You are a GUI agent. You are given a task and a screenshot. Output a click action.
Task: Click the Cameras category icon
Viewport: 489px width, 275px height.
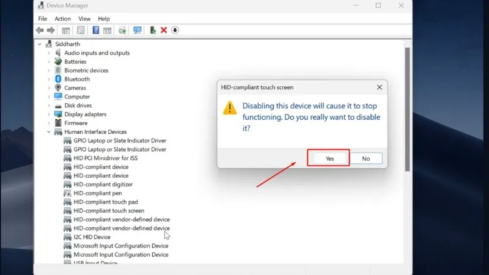pos(58,88)
